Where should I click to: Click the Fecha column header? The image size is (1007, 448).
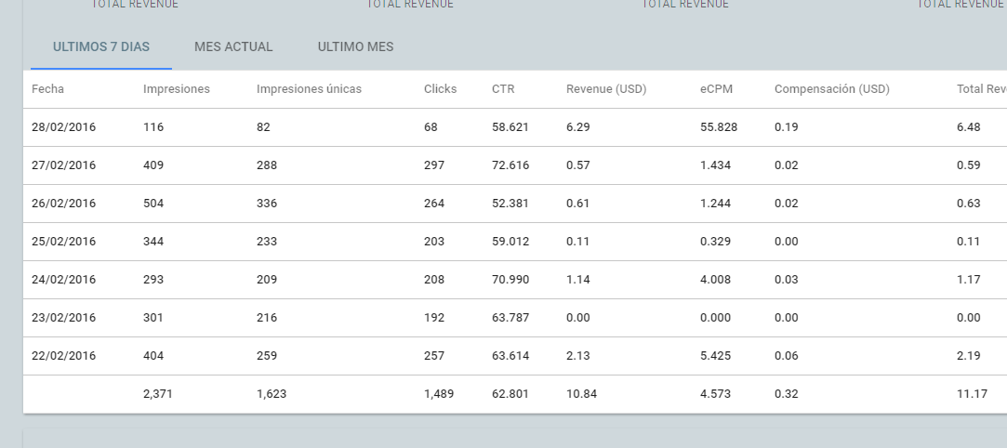pos(47,89)
